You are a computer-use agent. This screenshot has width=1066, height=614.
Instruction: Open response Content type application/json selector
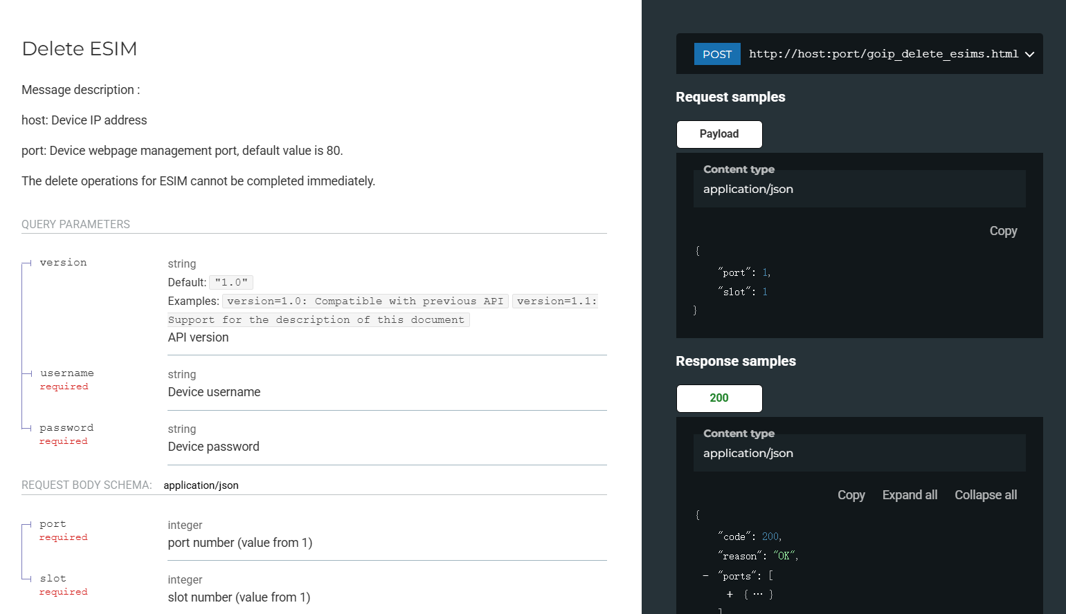pos(859,453)
